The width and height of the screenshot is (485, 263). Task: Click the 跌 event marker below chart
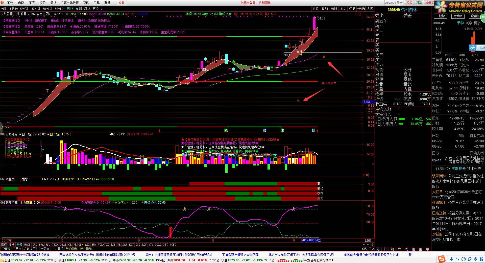(226, 130)
